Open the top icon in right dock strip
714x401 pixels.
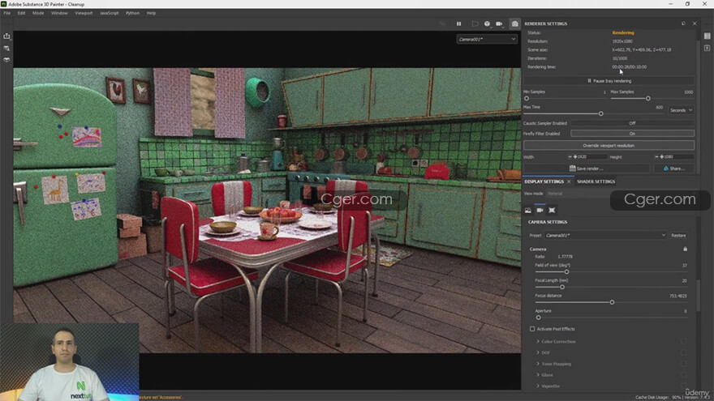tap(708, 36)
